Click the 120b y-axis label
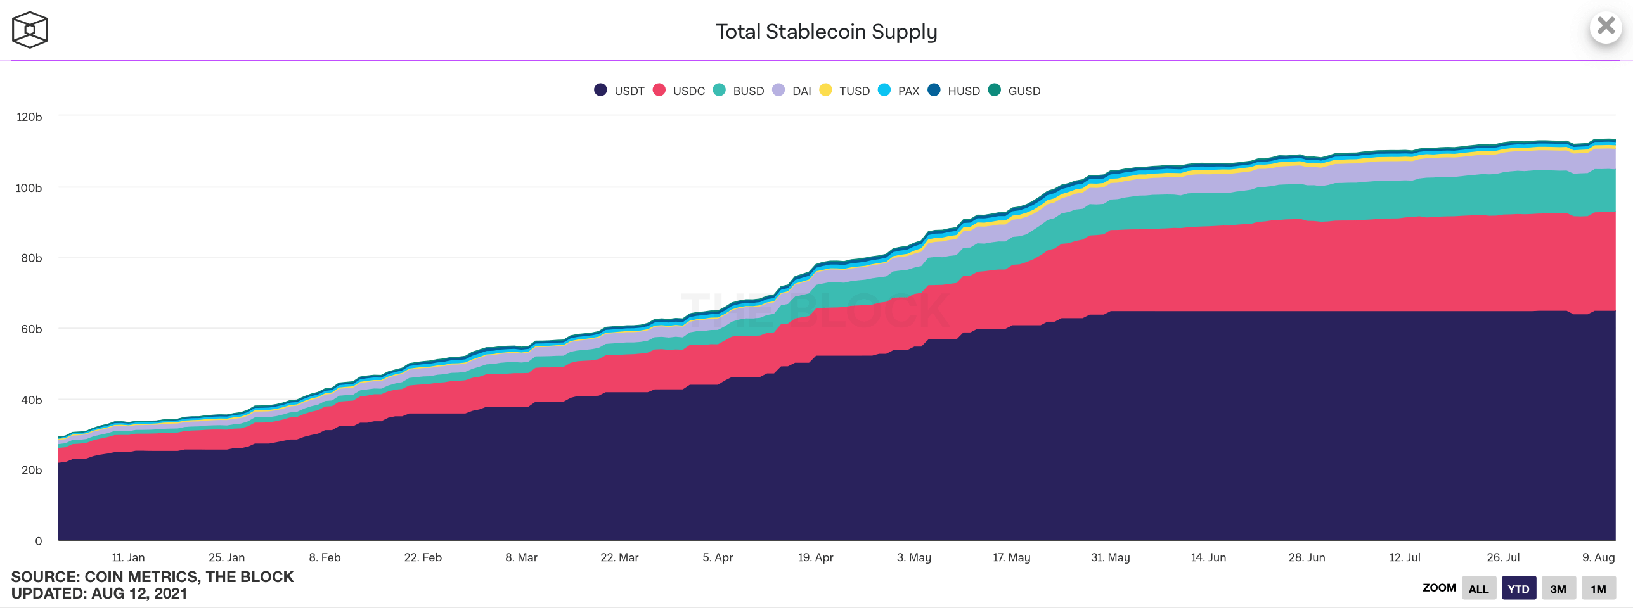Image resolution: width=1633 pixels, height=608 pixels. click(x=29, y=117)
